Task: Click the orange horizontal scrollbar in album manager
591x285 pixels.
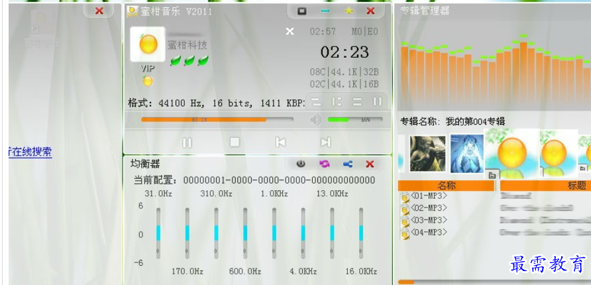Action: tap(406, 282)
